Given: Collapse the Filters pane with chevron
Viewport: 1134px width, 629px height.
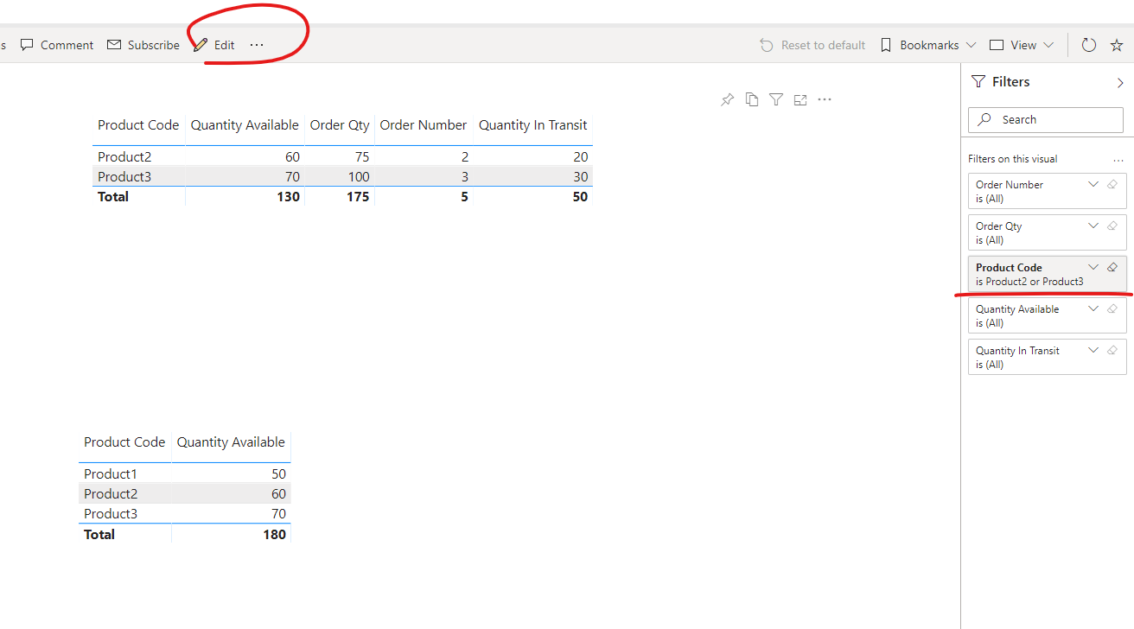Looking at the screenshot, I should point(1121,82).
